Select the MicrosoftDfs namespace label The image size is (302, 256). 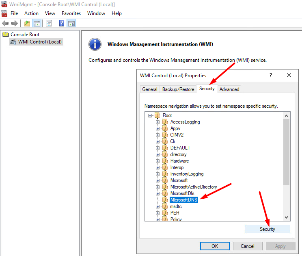[182, 193]
